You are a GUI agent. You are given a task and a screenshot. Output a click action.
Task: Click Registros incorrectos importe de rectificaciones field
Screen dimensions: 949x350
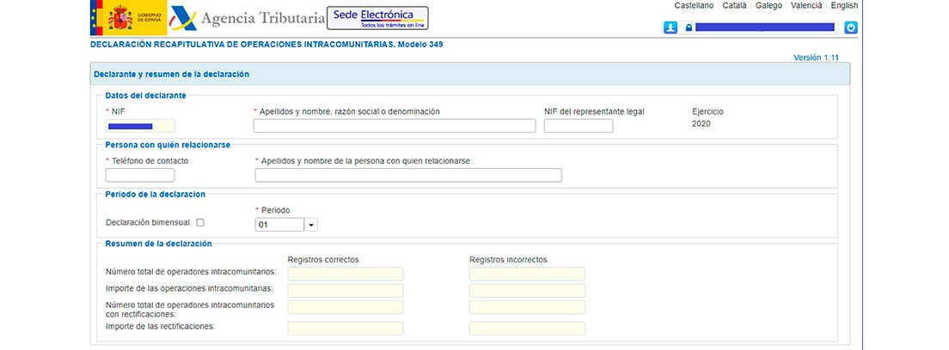tap(527, 329)
